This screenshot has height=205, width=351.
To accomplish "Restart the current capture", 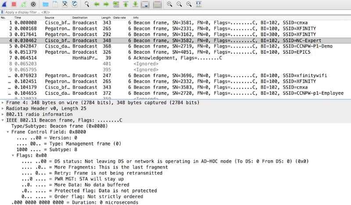I will 24,4.
